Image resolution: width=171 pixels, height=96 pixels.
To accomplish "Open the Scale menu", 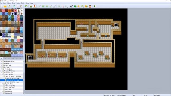I will [x=18, y=3].
